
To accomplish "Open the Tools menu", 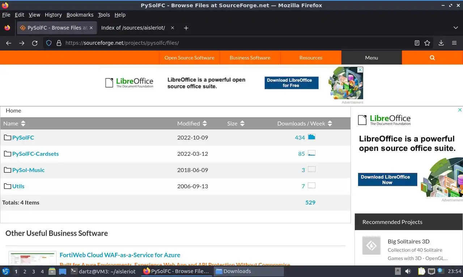I will tap(104, 15).
